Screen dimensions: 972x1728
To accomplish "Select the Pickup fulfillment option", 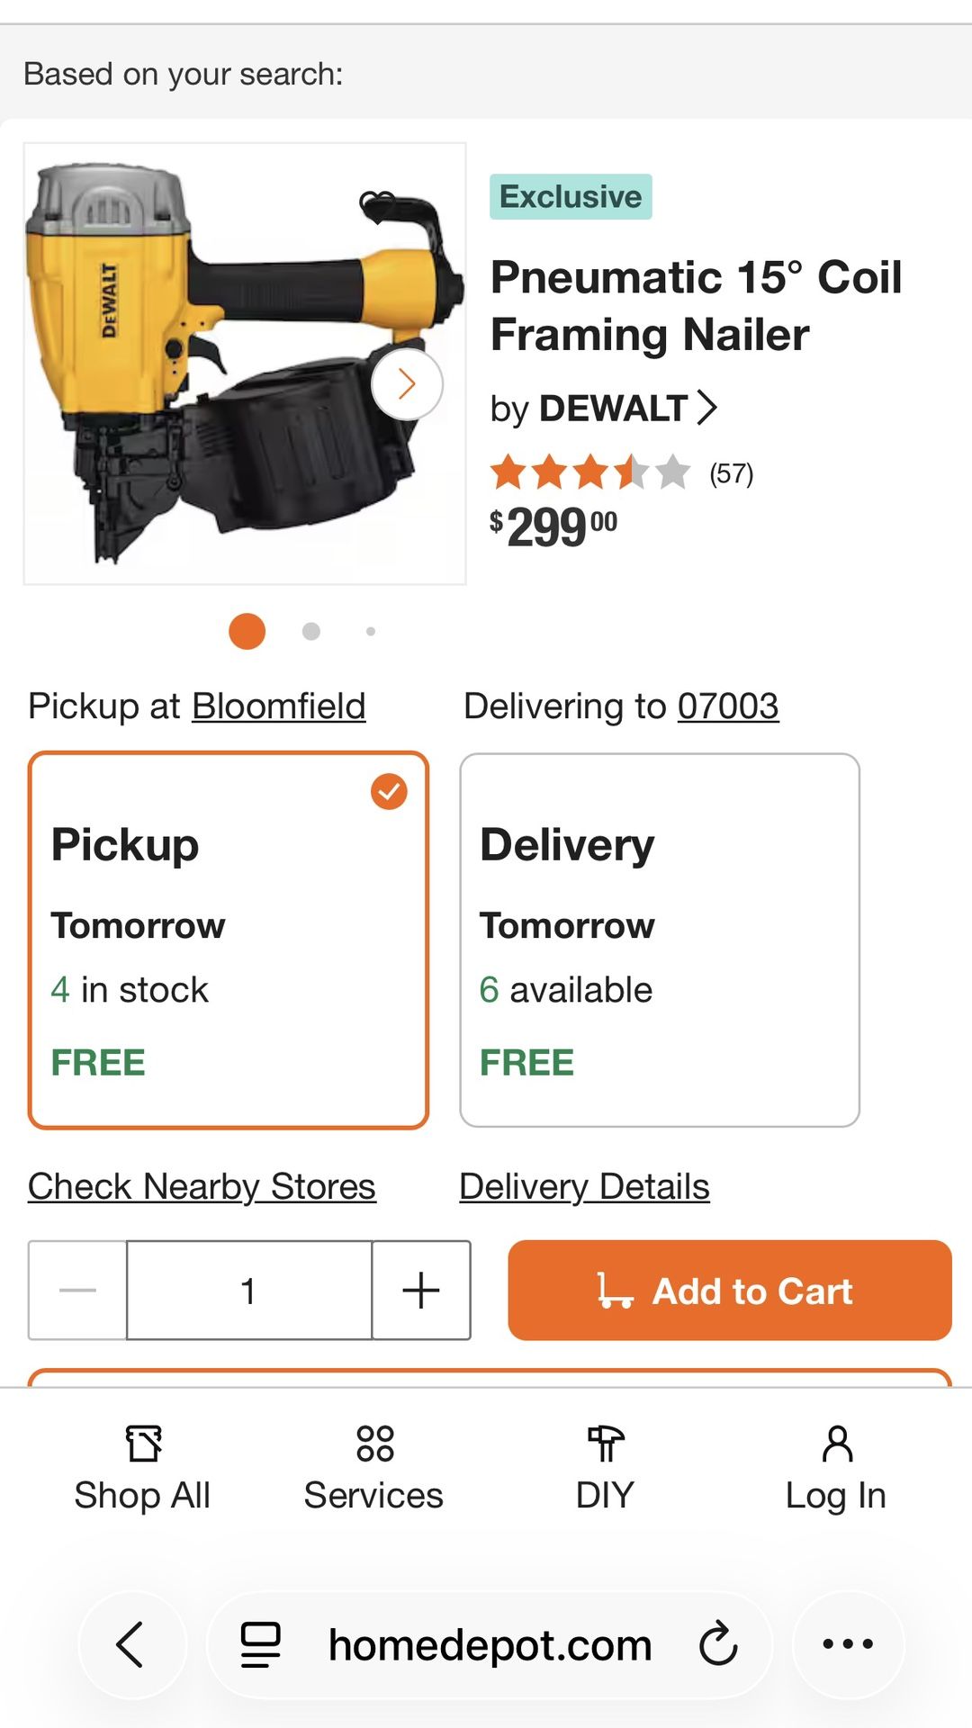I will [228, 936].
